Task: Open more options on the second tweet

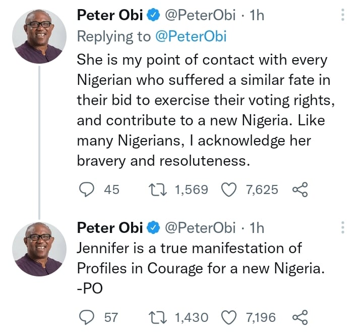Action: [x=343, y=228]
